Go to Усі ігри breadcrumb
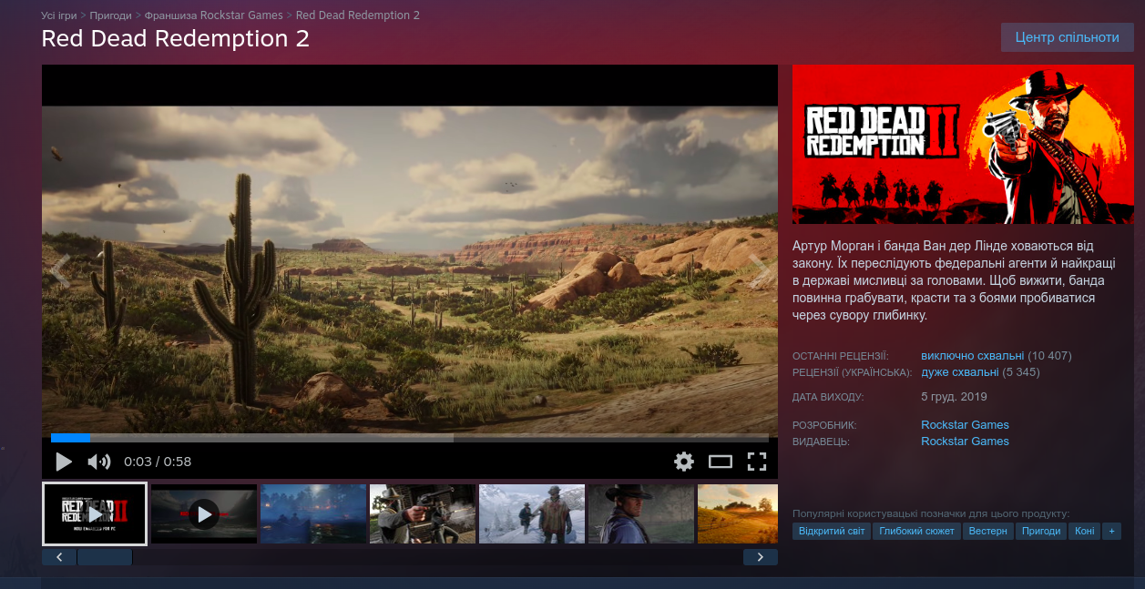The image size is (1145, 589). tap(59, 15)
